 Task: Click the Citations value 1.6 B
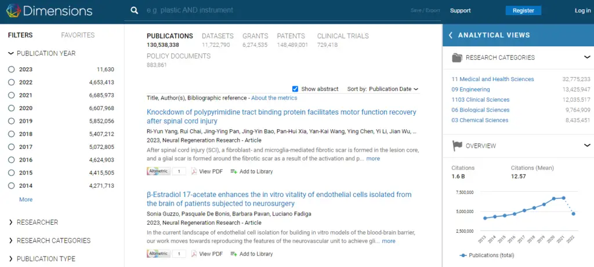459,176
